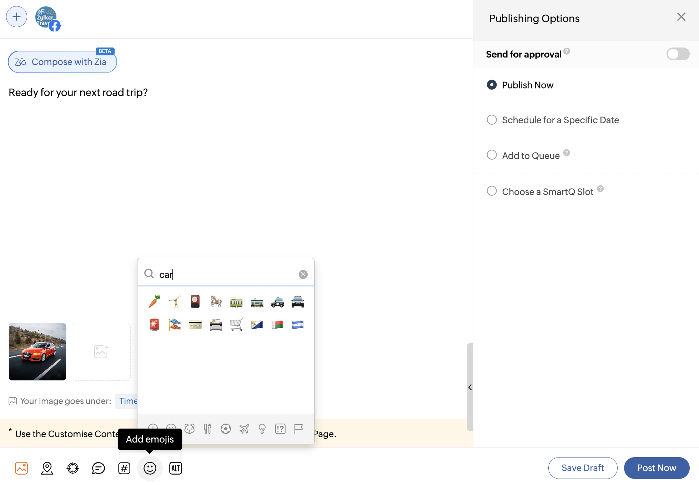Click the add image icon in bottom toolbar
699x485 pixels.
click(x=21, y=468)
